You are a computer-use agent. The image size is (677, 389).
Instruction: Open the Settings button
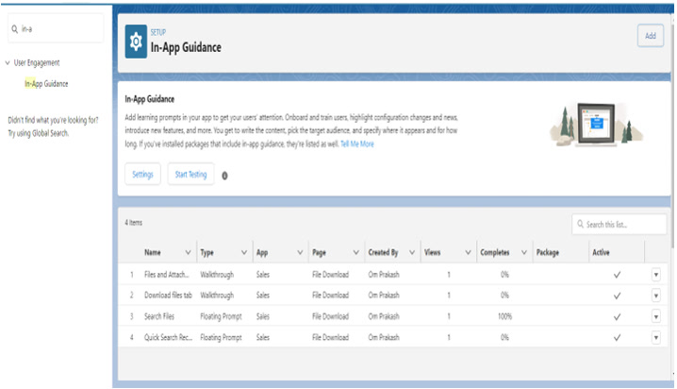142,175
